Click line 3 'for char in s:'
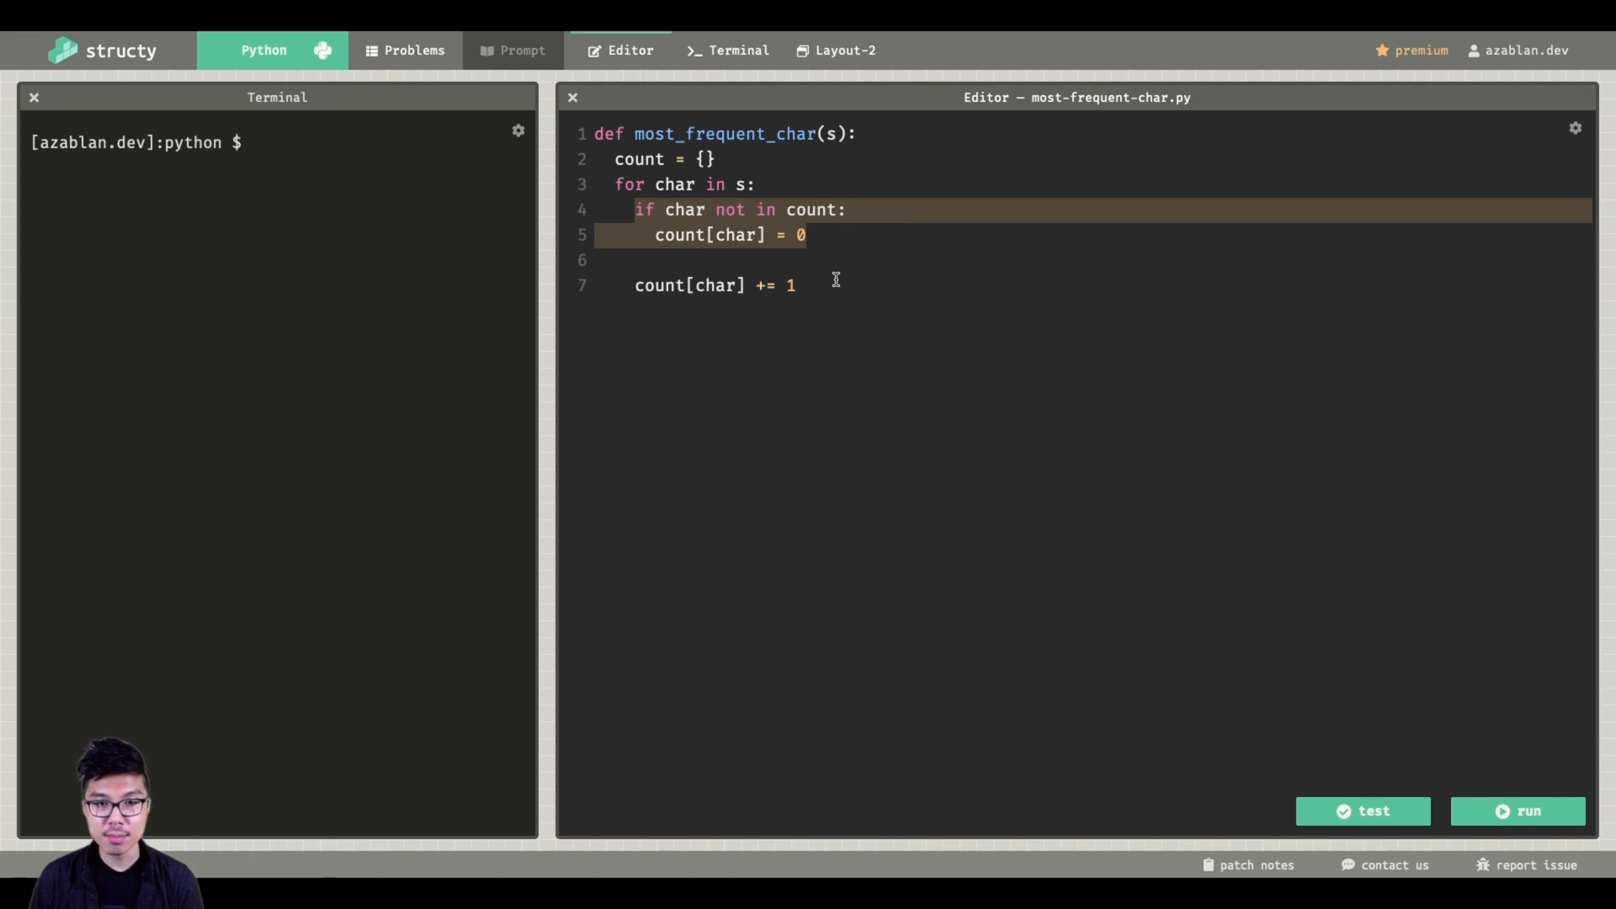The height and width of the screenshot is (909, 1616). pos(685,185)
